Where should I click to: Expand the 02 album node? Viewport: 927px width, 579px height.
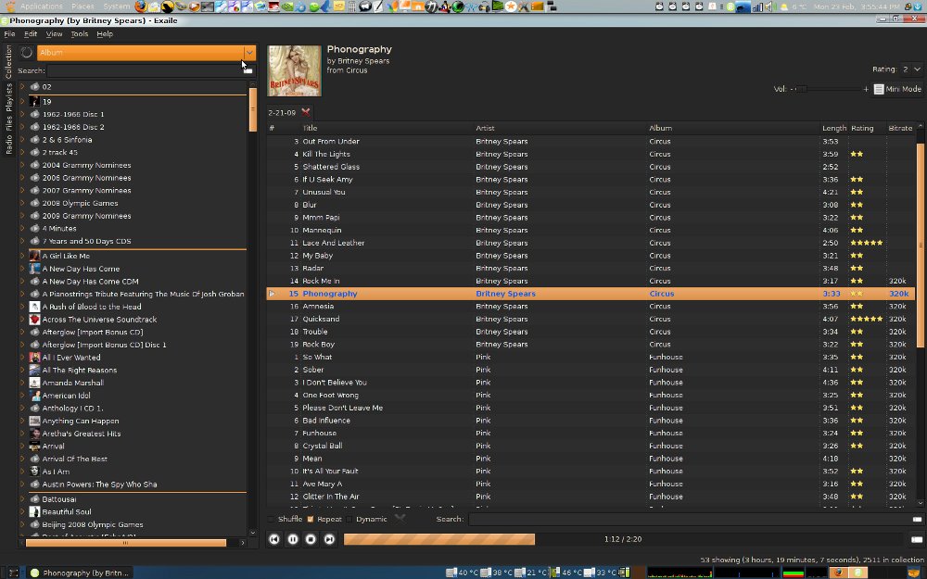point(22,86)
